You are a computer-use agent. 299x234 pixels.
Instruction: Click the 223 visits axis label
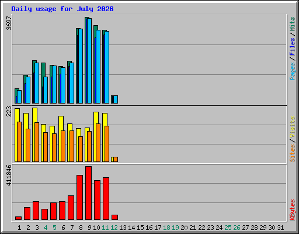point(9,111)
